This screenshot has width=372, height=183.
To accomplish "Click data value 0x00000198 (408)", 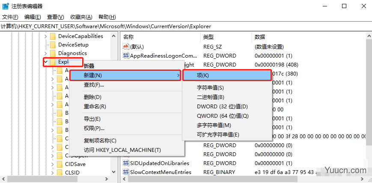I will [x=277, y=65].
